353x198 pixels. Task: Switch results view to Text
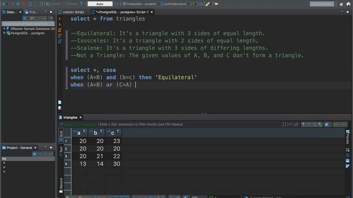[61, 151]
